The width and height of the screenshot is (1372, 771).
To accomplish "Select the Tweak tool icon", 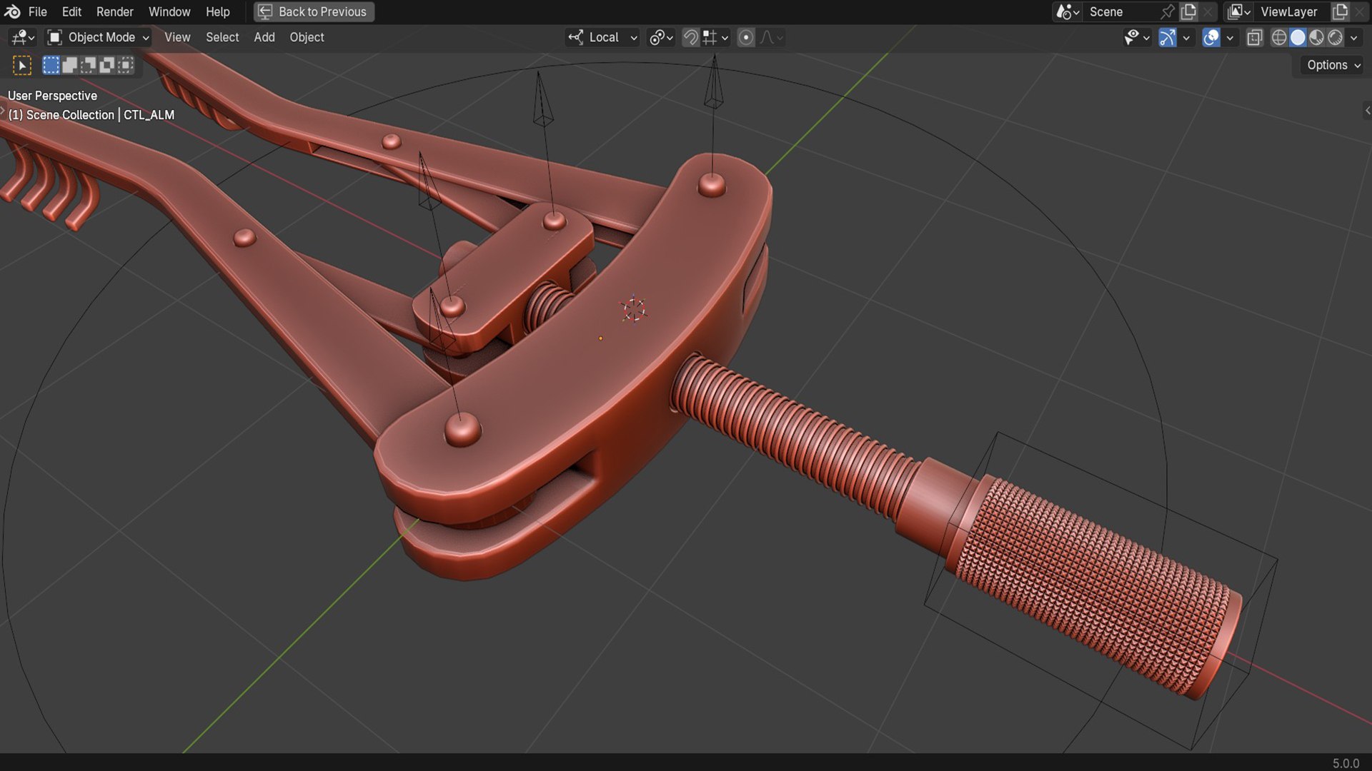I will [x=22, y=66].
